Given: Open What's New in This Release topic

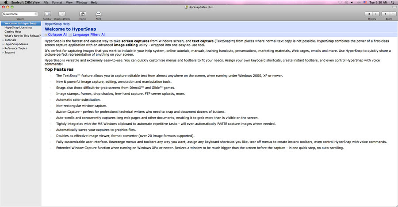Looking at the screenshot, I should pyautogui.click(x=23, y=36).
